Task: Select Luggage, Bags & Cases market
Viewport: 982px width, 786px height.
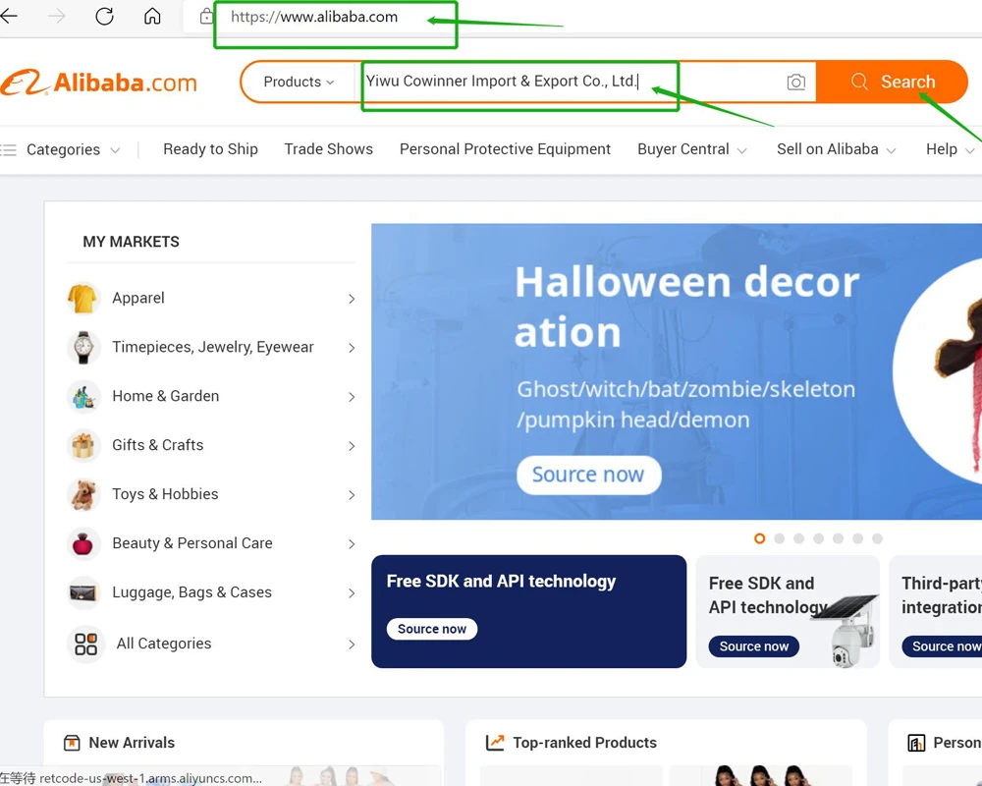Action: [191, 592]
